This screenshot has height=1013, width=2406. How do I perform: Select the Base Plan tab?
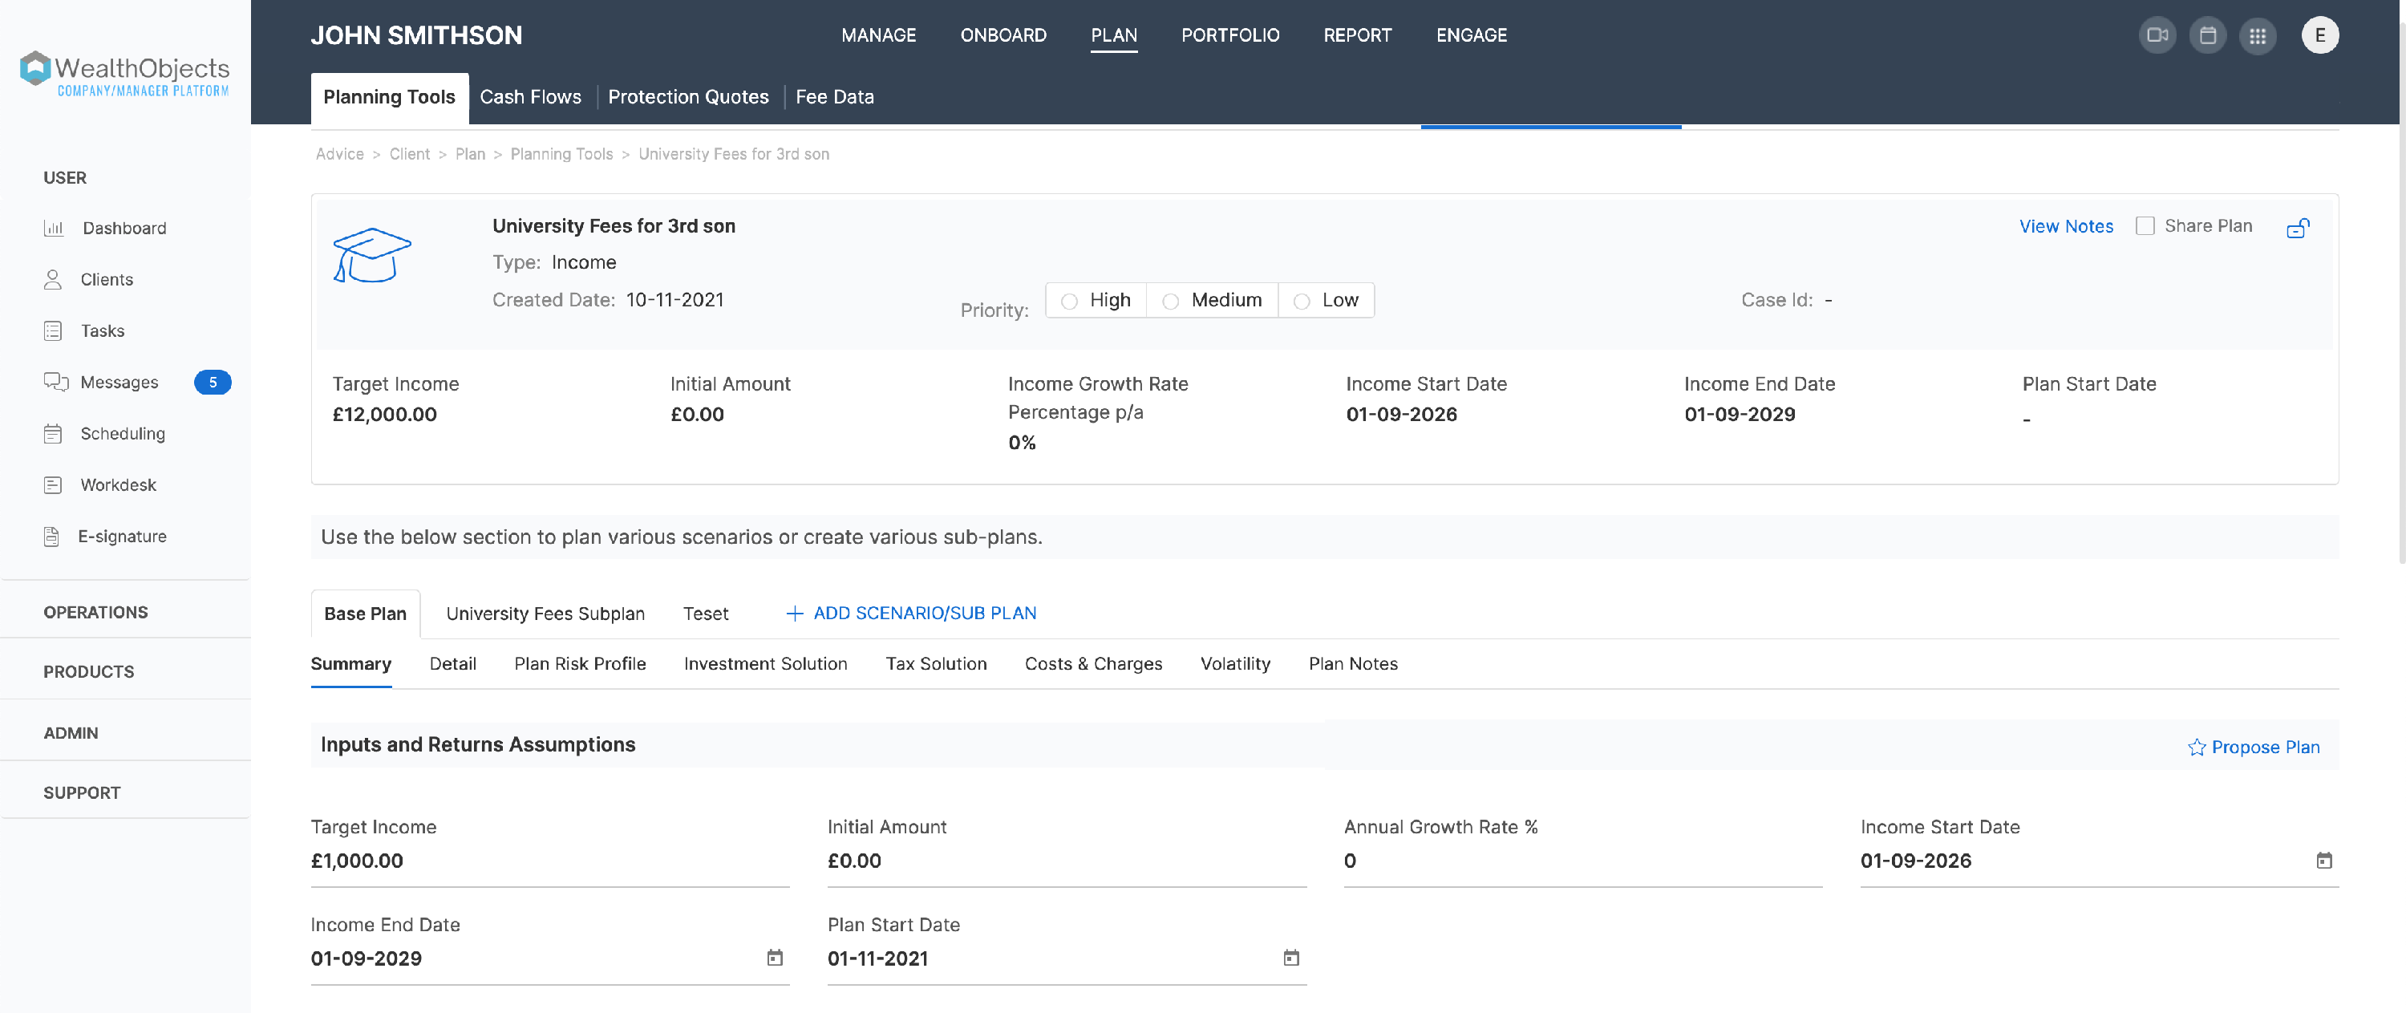365,614
